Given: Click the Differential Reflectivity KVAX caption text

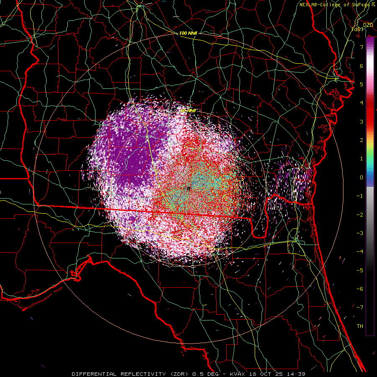Looking at the screenshot, I should [x=188, y=374].
